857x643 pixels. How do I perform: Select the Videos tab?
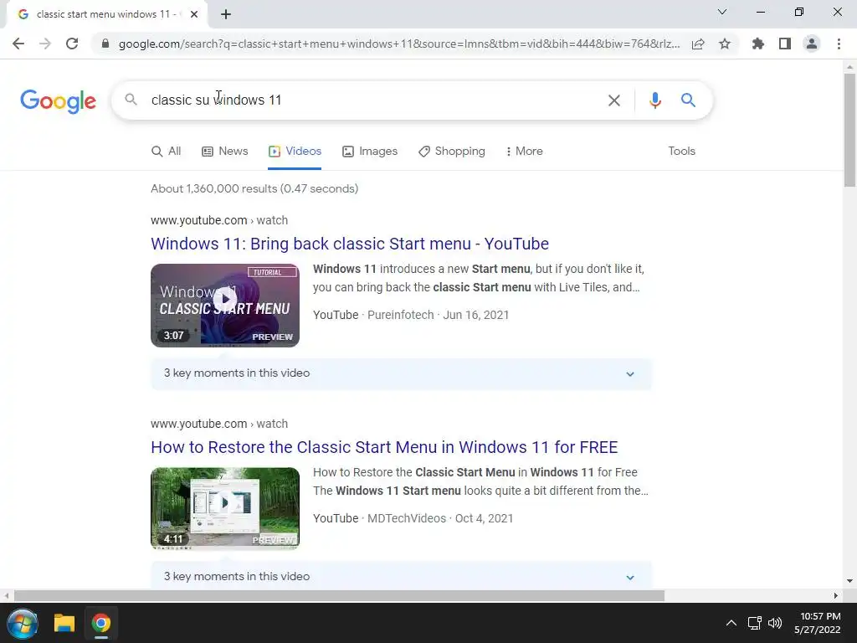tap(295, 152)
